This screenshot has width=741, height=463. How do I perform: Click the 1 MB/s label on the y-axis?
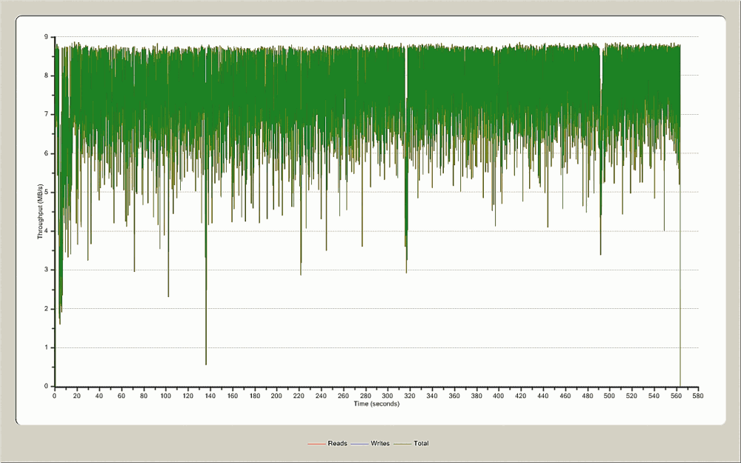[46, 347]
